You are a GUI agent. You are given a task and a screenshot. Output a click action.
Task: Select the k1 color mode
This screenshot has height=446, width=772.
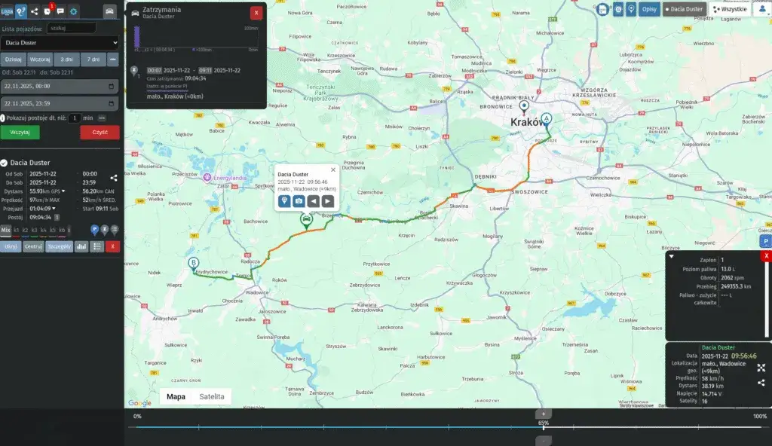17,230
